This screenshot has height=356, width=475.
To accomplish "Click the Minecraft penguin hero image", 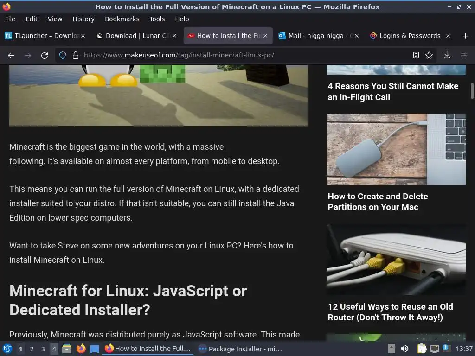I will (x=159, y=95).
